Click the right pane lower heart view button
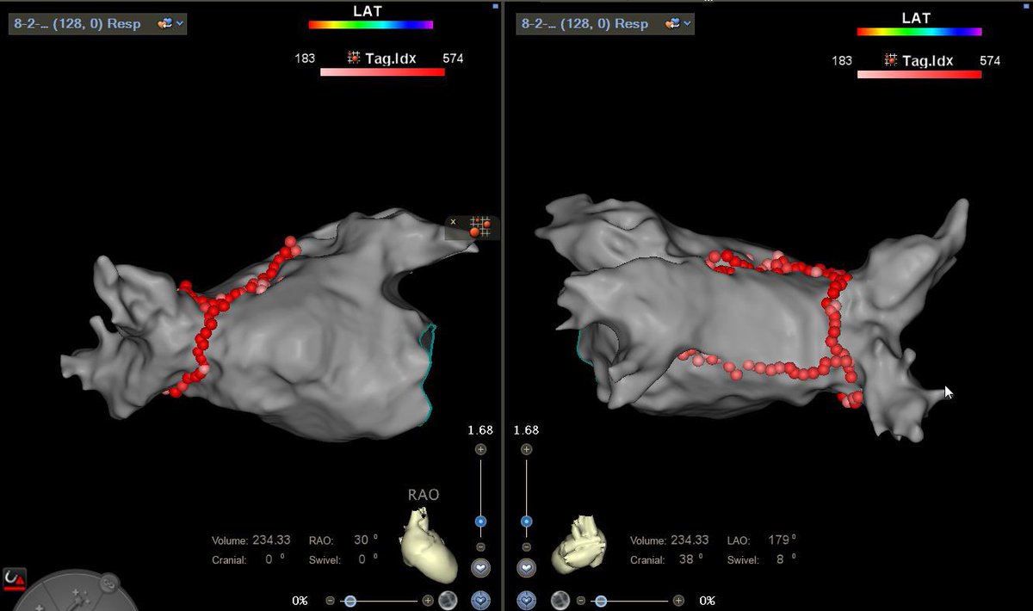Image resolution: width=1033 pixels, height=611 pixels. pyautogui.click(x=526, y=600)
